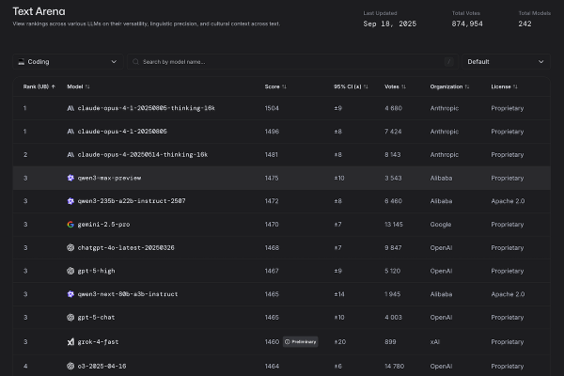
Task: Open claude-opus-4-20250514-thinking-16k model name
Action: [x=143, y=155]
